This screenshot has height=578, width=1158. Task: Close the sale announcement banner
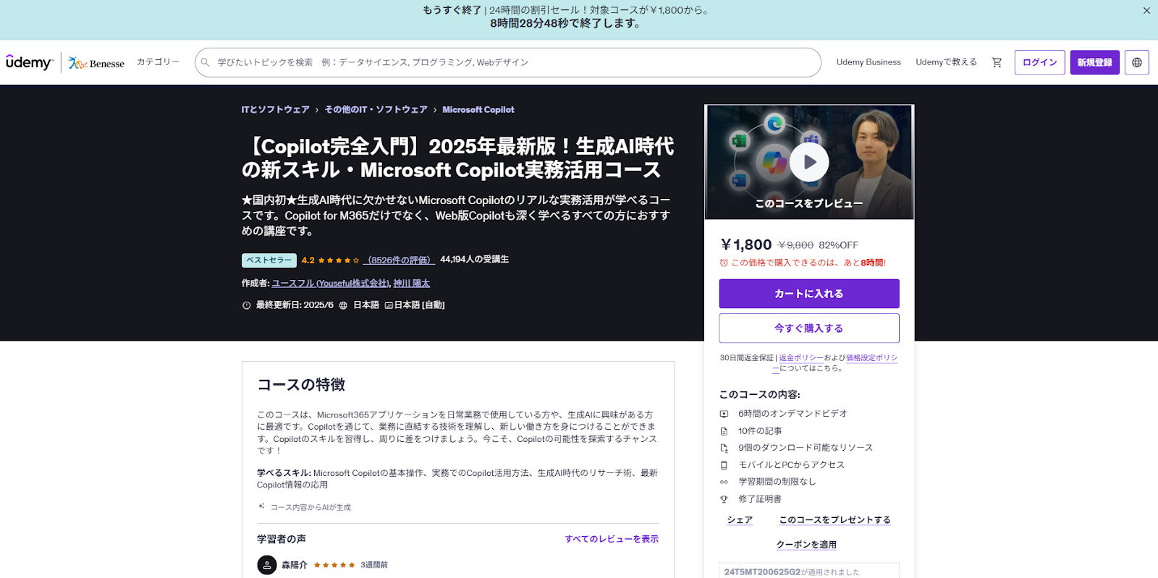click(x=1146, y=11)
